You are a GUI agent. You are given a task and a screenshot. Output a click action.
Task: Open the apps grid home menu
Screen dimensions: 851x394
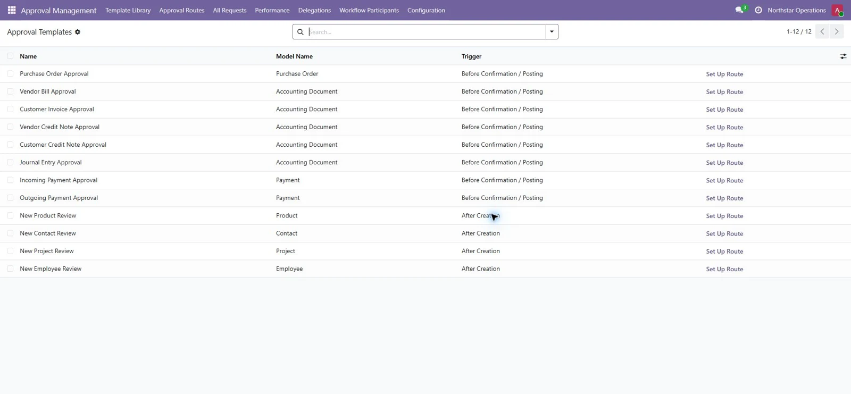pyautogui.click(x=12, y=10)
